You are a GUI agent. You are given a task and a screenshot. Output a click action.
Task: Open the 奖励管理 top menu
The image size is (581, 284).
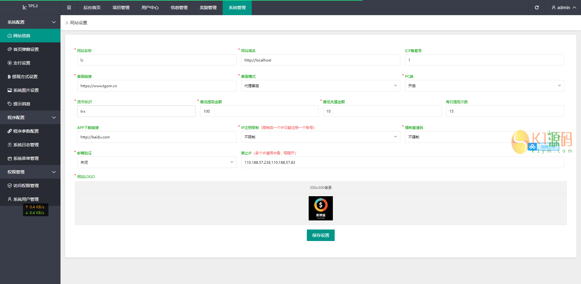[x=208, y=8]
